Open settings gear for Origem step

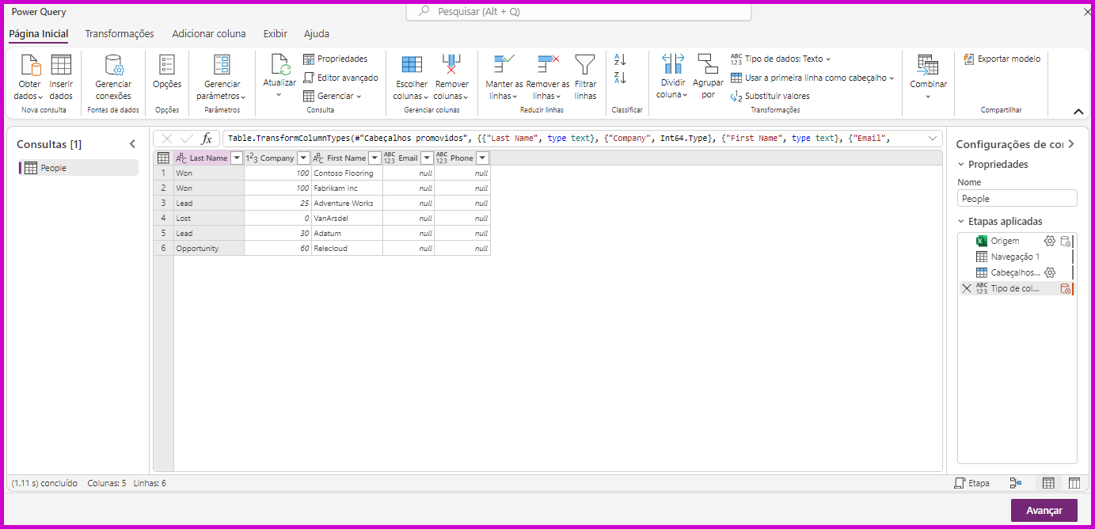[x=1050, y=241]
